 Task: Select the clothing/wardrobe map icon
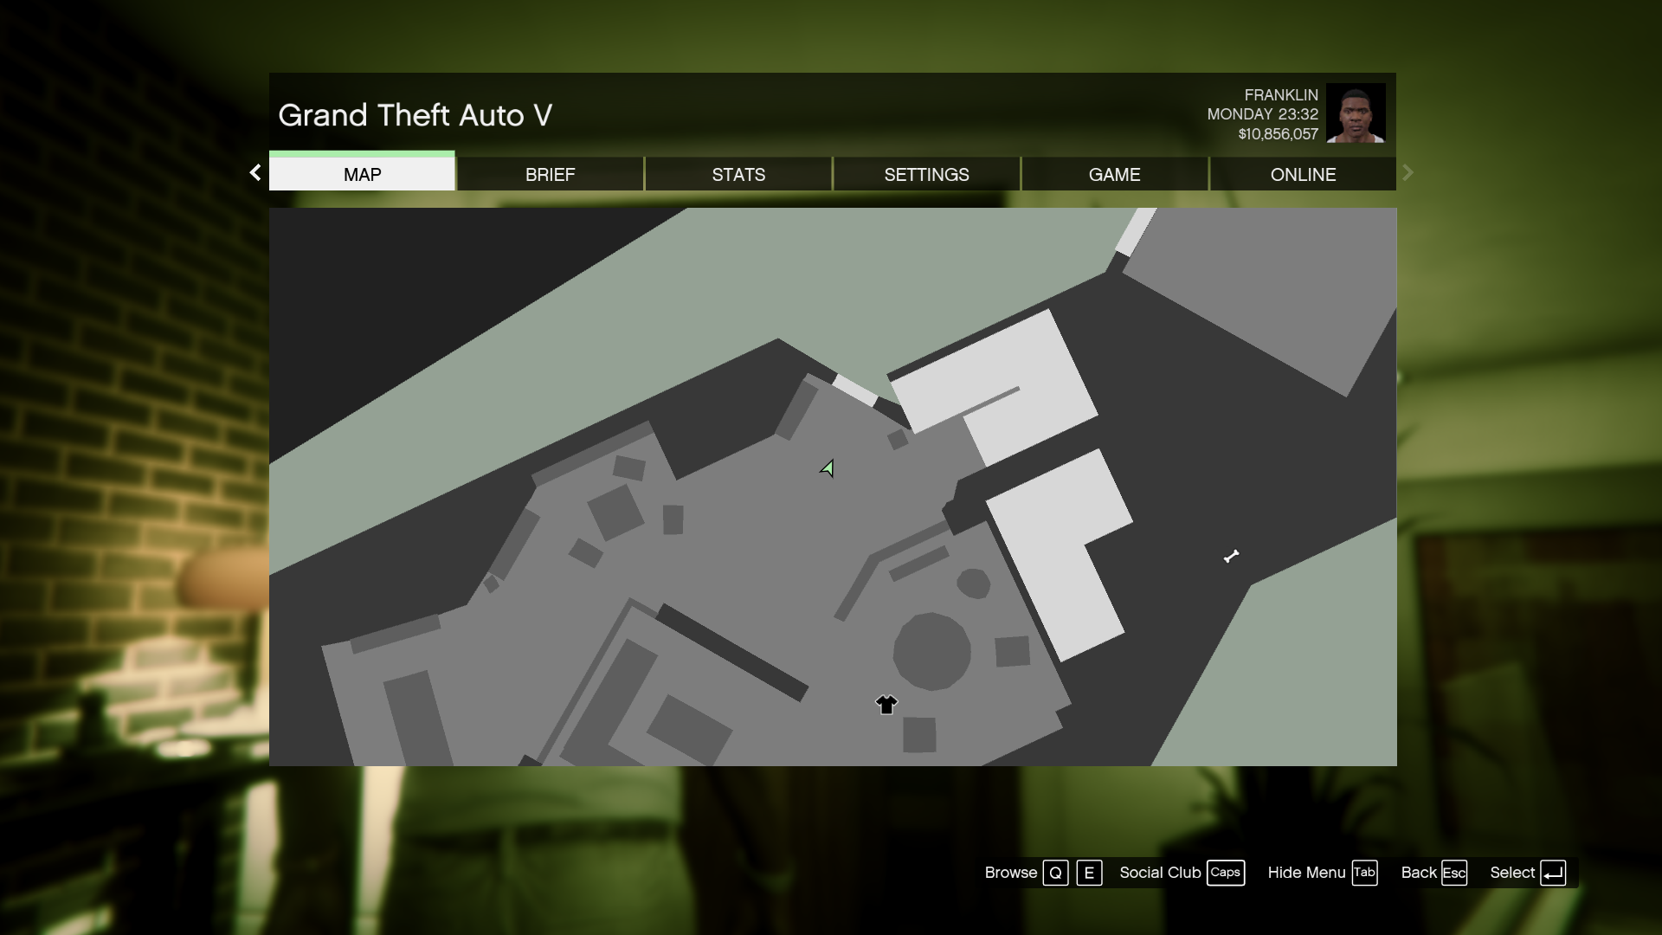(x=887, y=706)
